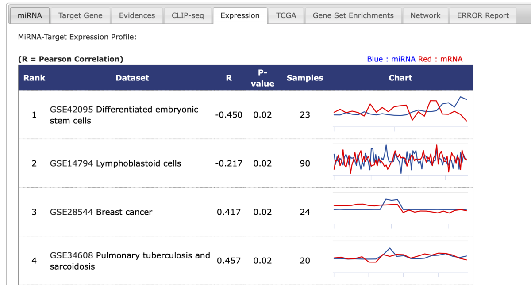Viewport: 531px width, 285px height.
Task: Click the Expression tab
Action: 240,15
